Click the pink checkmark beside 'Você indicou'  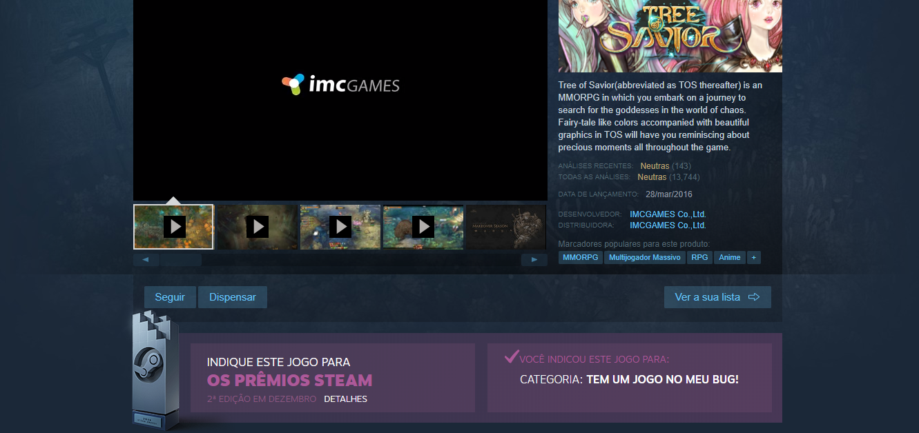tap(511, 356)
